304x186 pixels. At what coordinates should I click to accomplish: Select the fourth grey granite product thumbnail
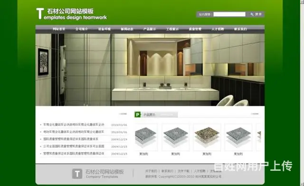pyautogui.click(x=238, y=137)
